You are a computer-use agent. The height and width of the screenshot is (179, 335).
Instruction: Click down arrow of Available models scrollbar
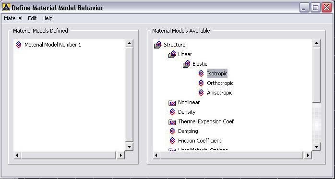[316, 147]
